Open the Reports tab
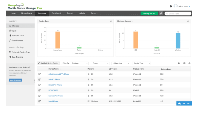Screen dimensions: 198x114 (70, 13)
